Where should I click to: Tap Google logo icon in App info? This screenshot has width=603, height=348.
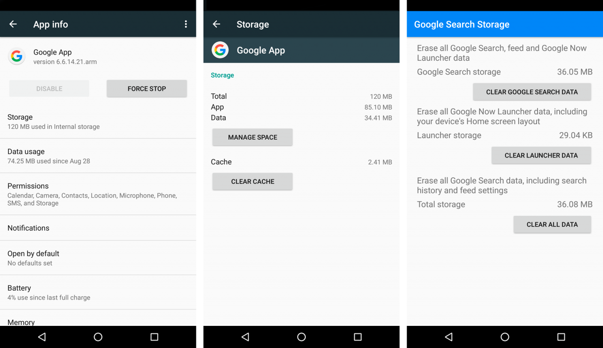coord(16,56)
